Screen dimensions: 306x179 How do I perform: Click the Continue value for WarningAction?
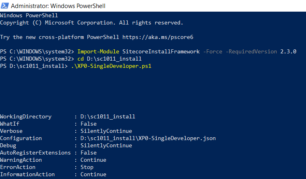(93, 160)
